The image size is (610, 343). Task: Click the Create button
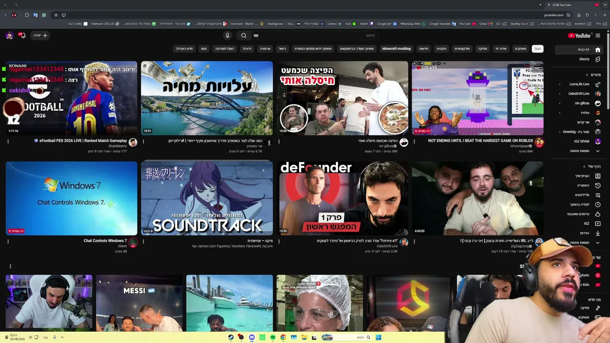(x=40, y=35)
